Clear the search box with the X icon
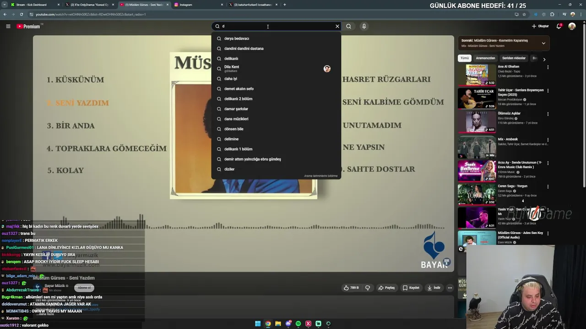Viewport: 586px width, 329px height. (x=337, y=26)
